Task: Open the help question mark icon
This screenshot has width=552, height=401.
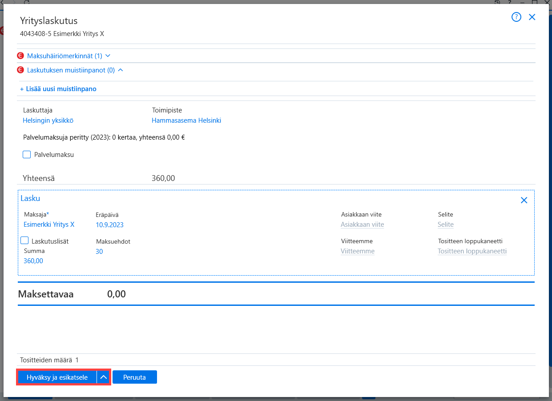Action: [x=516, y=17]
